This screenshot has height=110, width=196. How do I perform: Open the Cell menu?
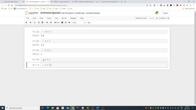coord(56,18)
